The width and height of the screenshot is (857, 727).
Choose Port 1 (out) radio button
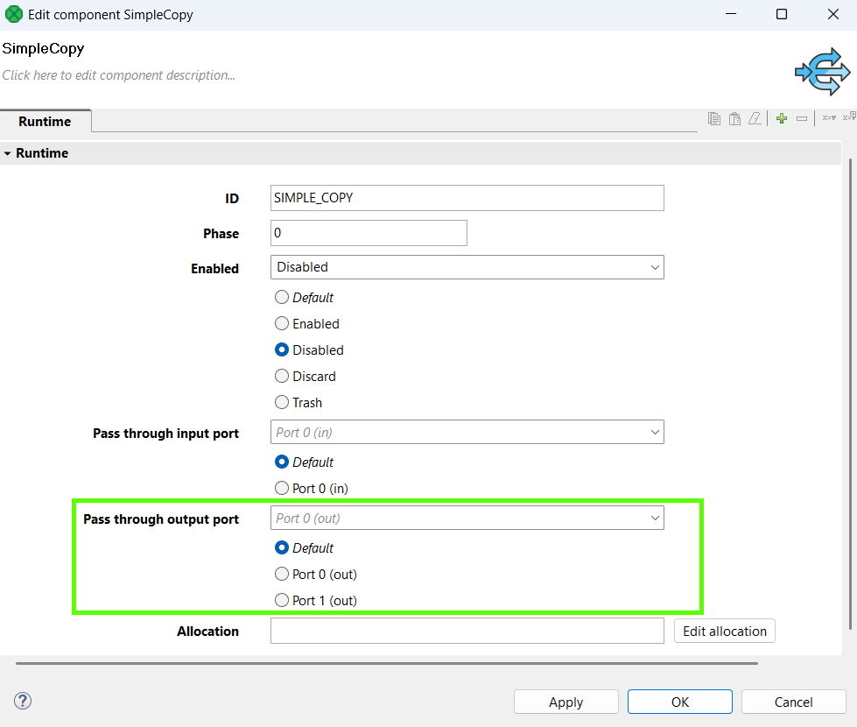coord(282,601)
